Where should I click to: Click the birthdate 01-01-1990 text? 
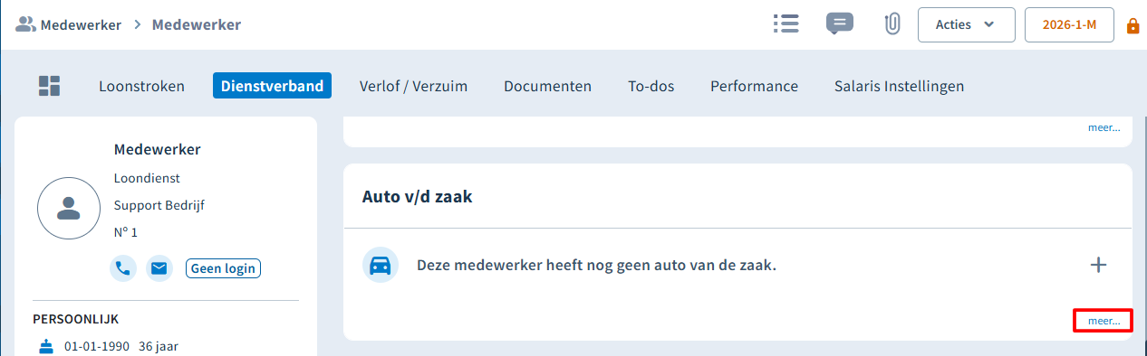point(97,346)
